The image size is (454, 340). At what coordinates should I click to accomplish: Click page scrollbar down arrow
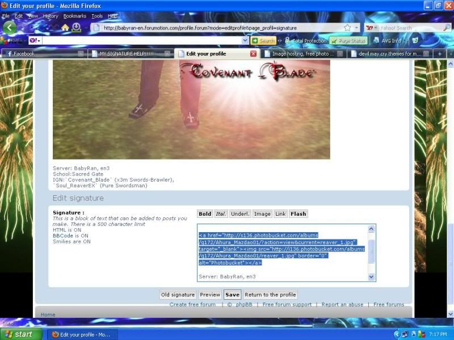pyautogui.click(x=451, y=314)
